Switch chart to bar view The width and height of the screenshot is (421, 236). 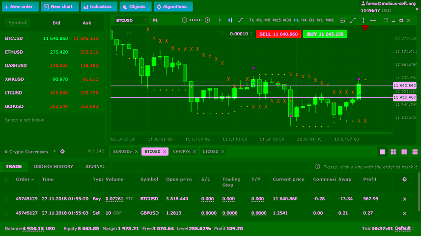pos(219,20)
